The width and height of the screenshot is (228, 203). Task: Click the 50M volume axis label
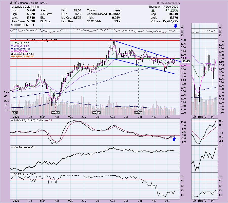(7, 92)
